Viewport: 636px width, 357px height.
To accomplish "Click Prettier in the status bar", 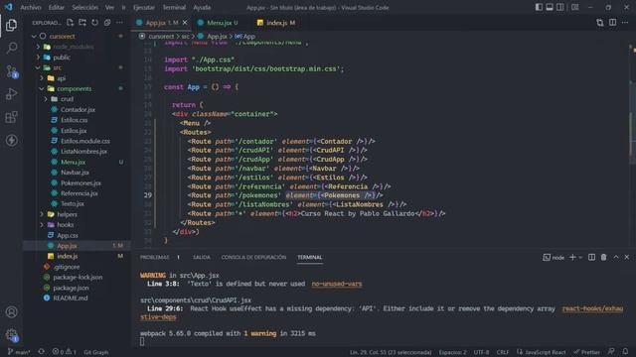I will tap(587, 352).
